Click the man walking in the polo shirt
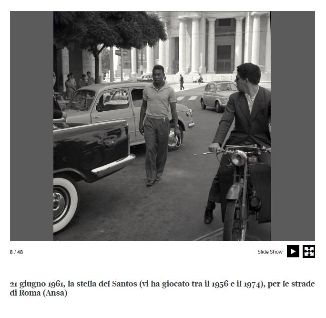 tap(158, 125)
